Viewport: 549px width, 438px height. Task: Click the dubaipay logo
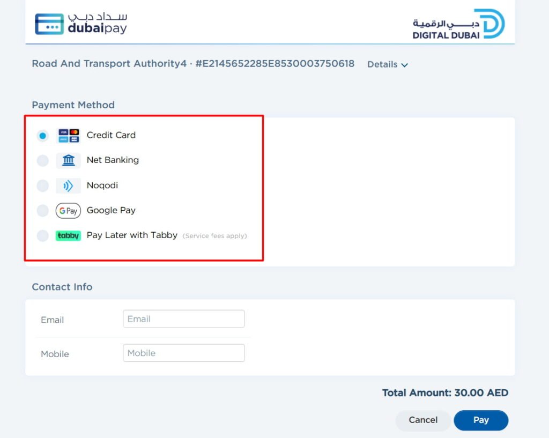(x=80, y=22)
